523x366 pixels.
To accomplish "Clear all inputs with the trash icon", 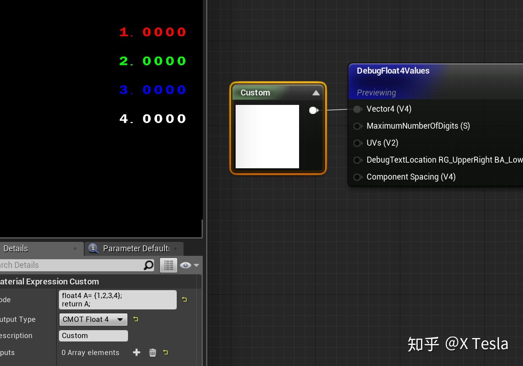I will tap(152, 352).
